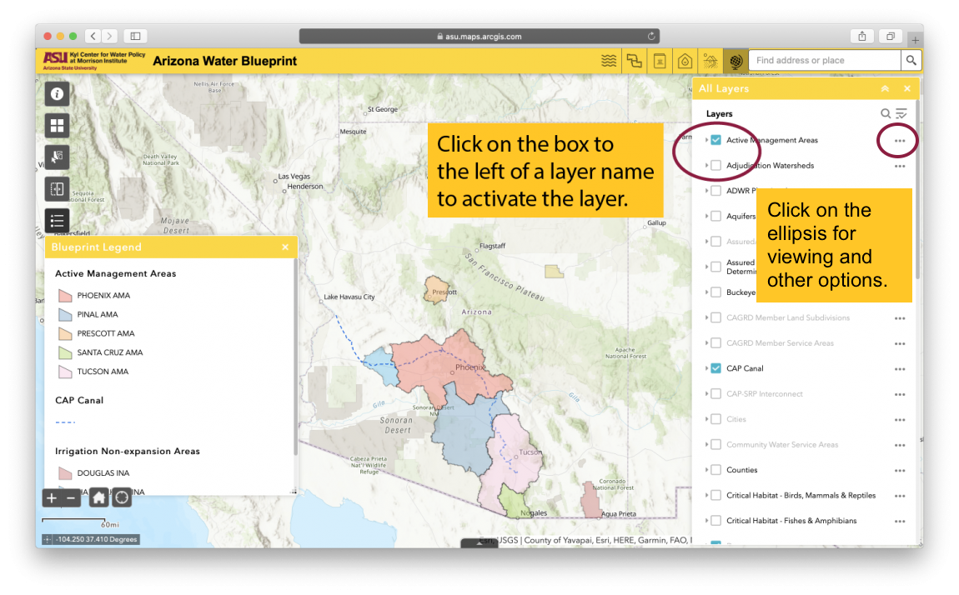Uncheck the CAP Canal layer
The width and height of the screenshot is (959, 595).
pos(715,368)
